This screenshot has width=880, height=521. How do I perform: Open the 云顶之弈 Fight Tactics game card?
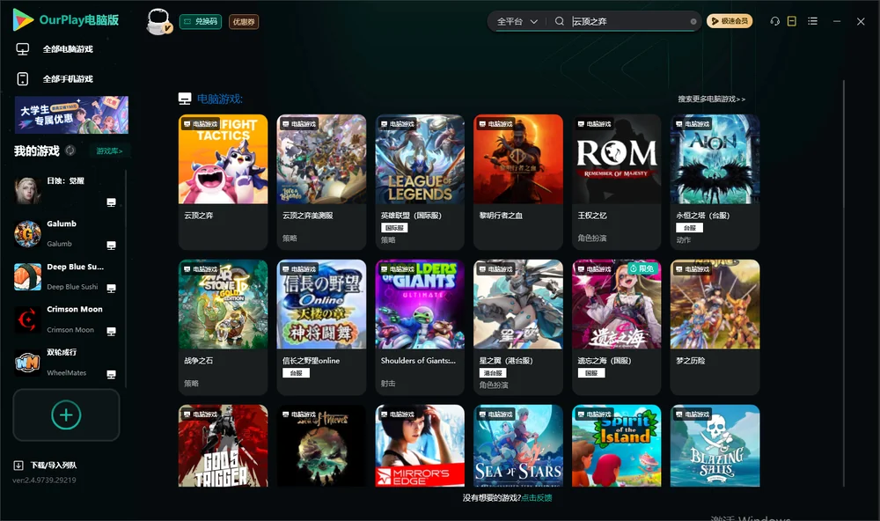click(x=223, y=182)
